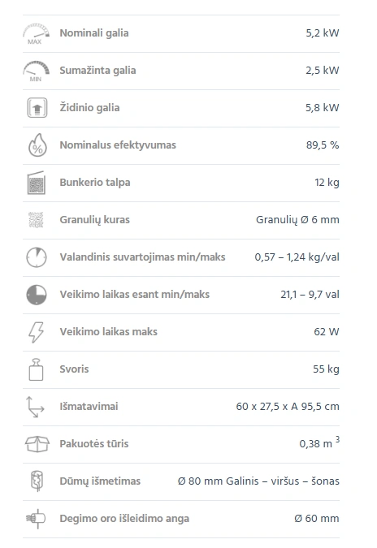Click the pie-chart timer icon for Veikimo laikas esant
This screenshot has width=377, height=548.
coord(37,295)
